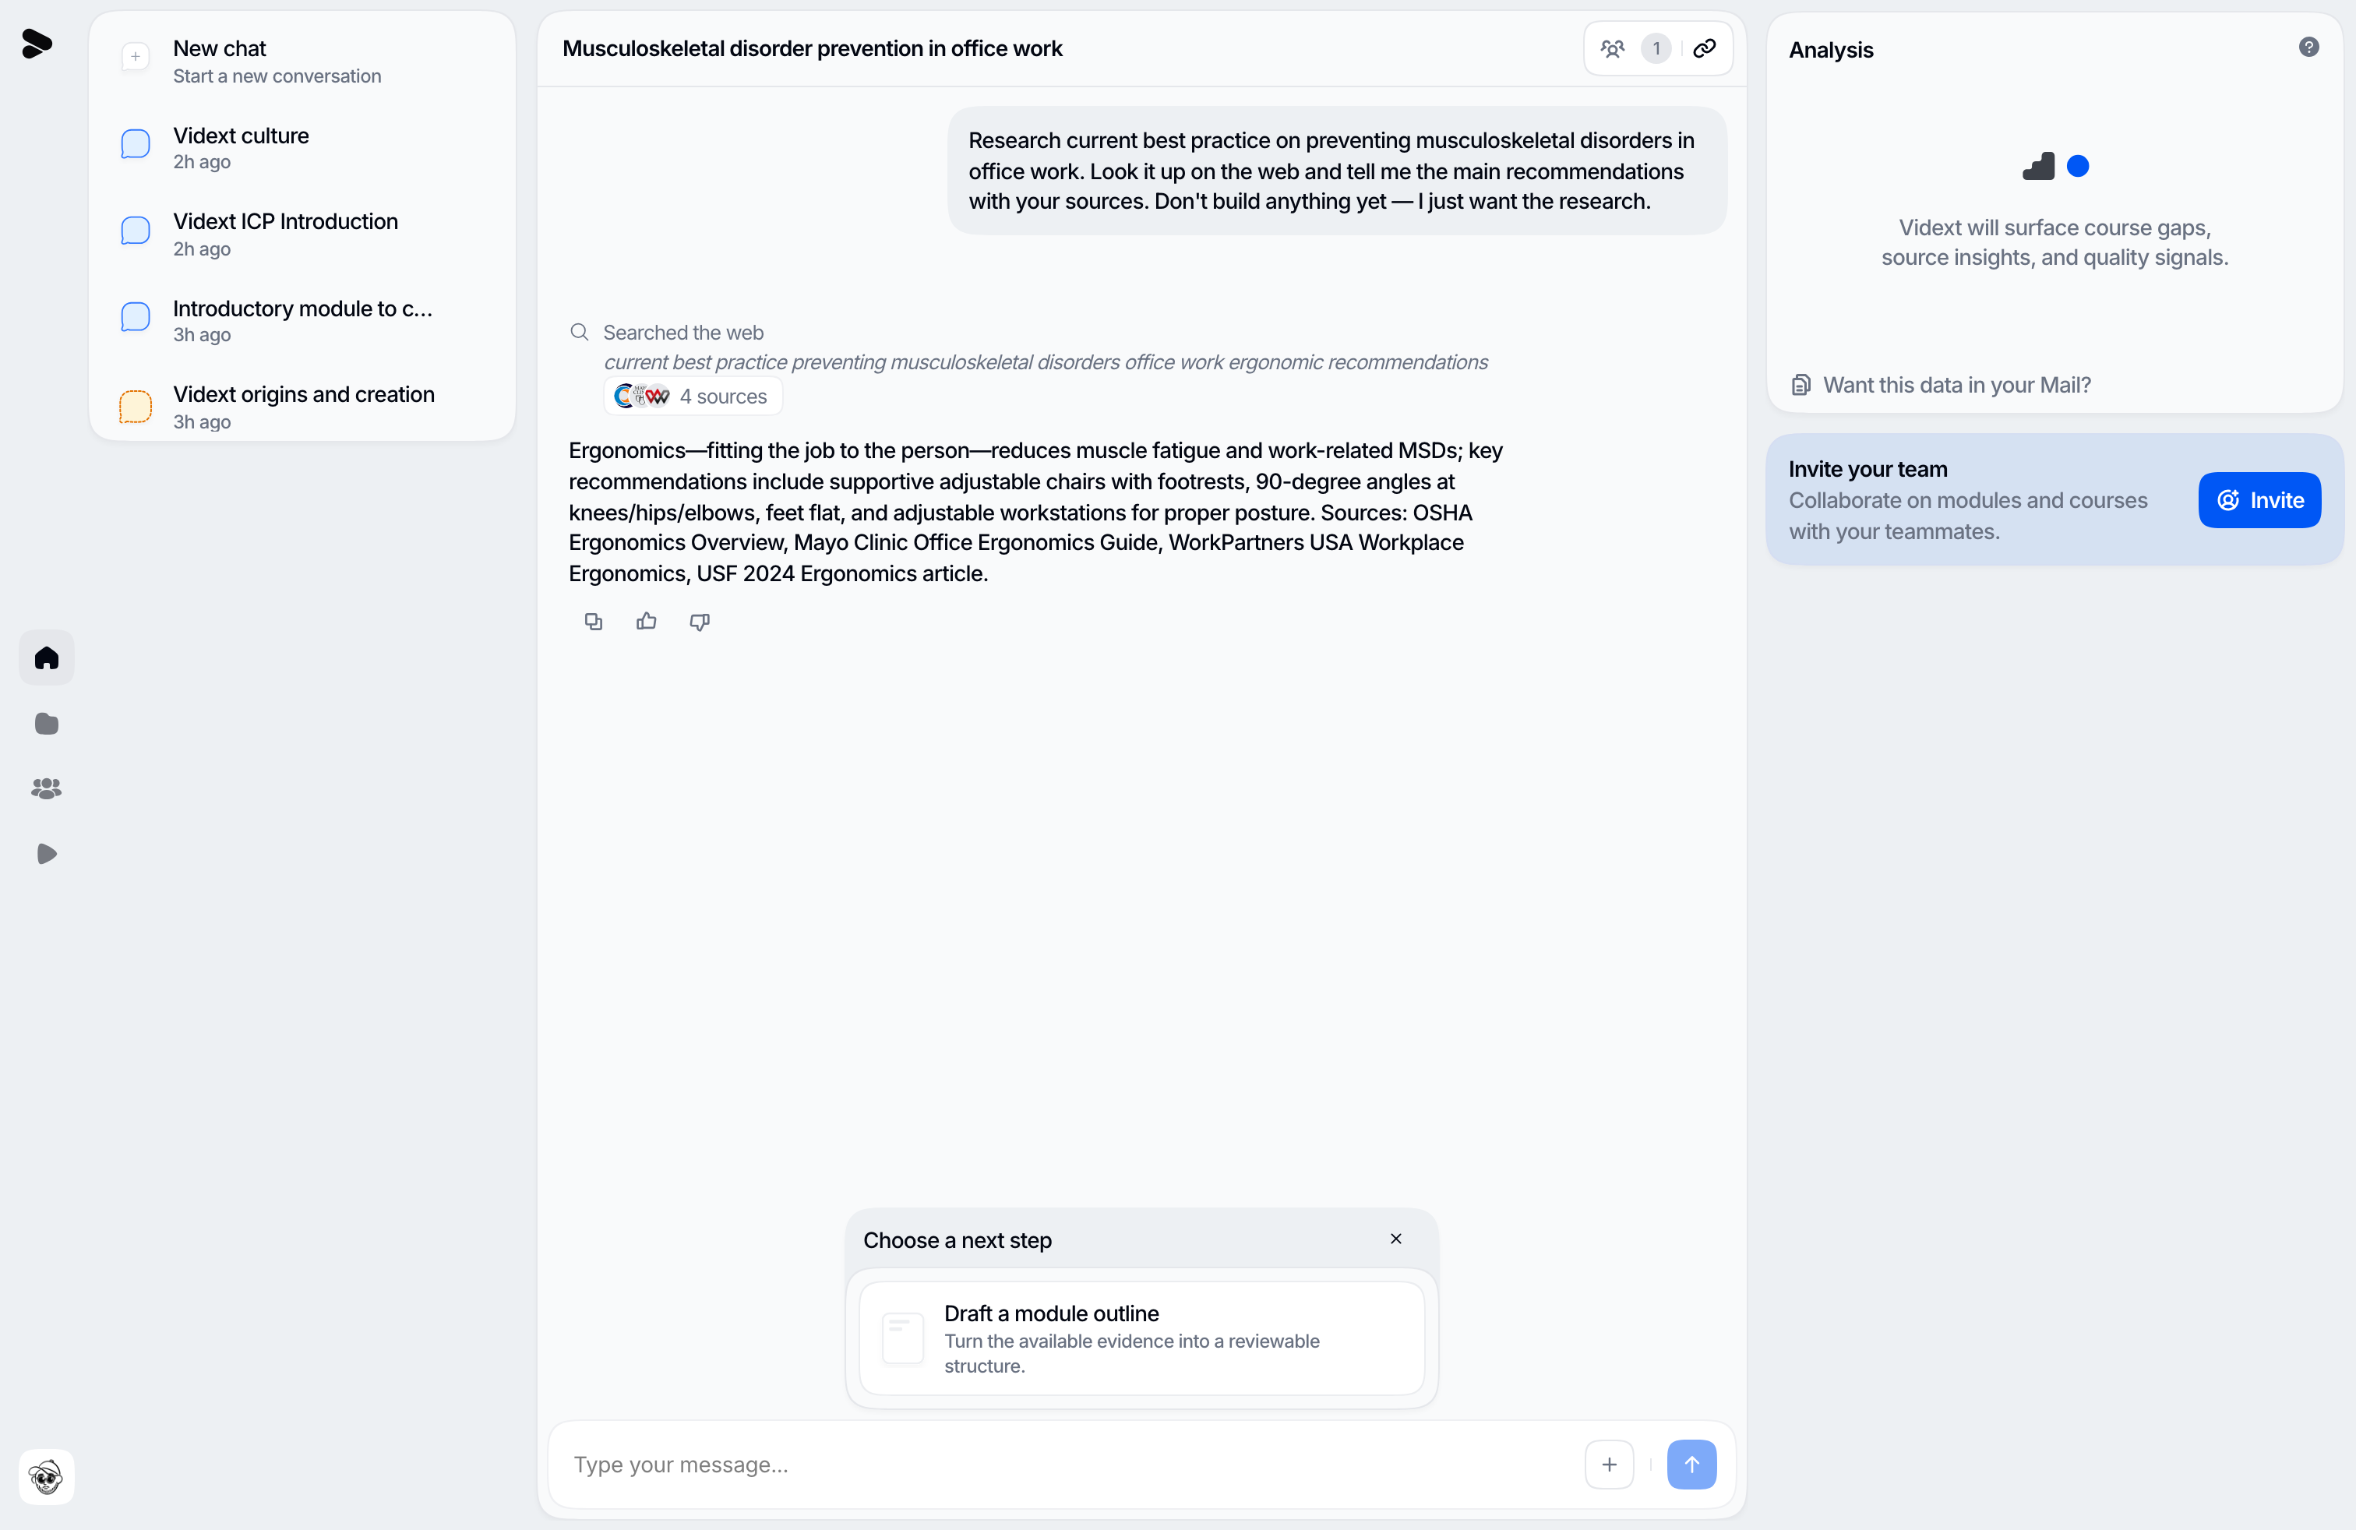Open the folder icon in sidebar
The image size is (2356, 1530).
coord(47,724)
